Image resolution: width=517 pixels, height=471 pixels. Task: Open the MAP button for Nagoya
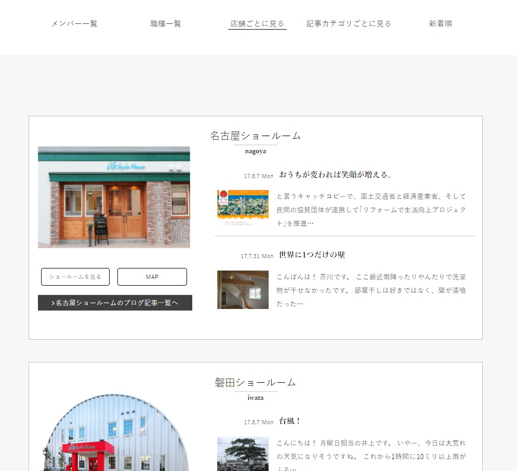[152, 277]
